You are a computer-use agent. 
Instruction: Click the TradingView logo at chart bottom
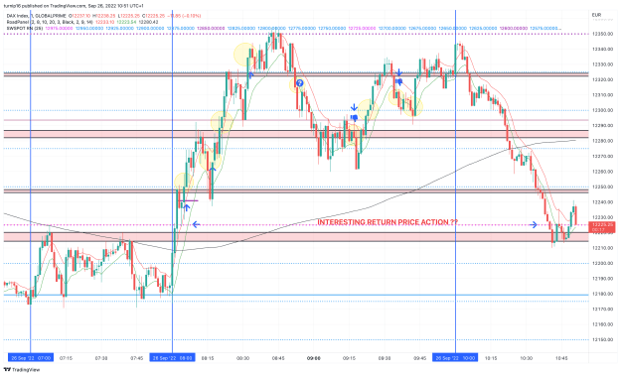click(22, 370)
